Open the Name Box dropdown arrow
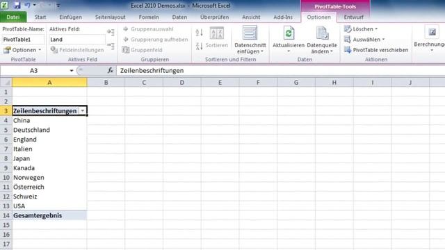This screenshot has height=250, width=445. 71,71
